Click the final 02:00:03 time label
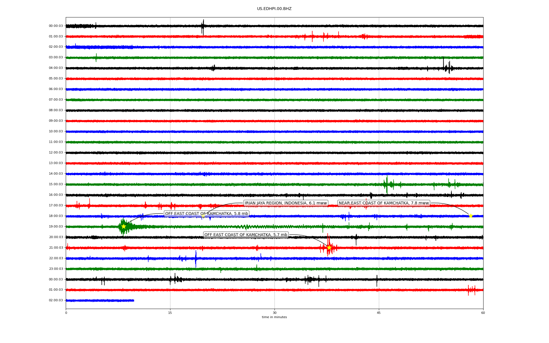The image size is (549, 343). tap(56, 300)
